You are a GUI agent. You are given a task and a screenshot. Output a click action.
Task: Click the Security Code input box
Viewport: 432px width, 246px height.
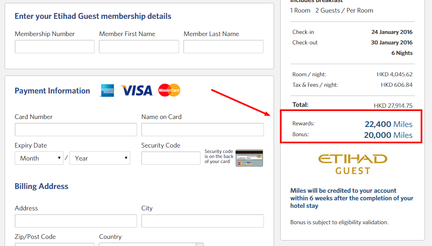171,158
